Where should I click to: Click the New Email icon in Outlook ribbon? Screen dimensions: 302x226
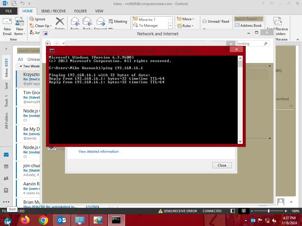point(7,26)
